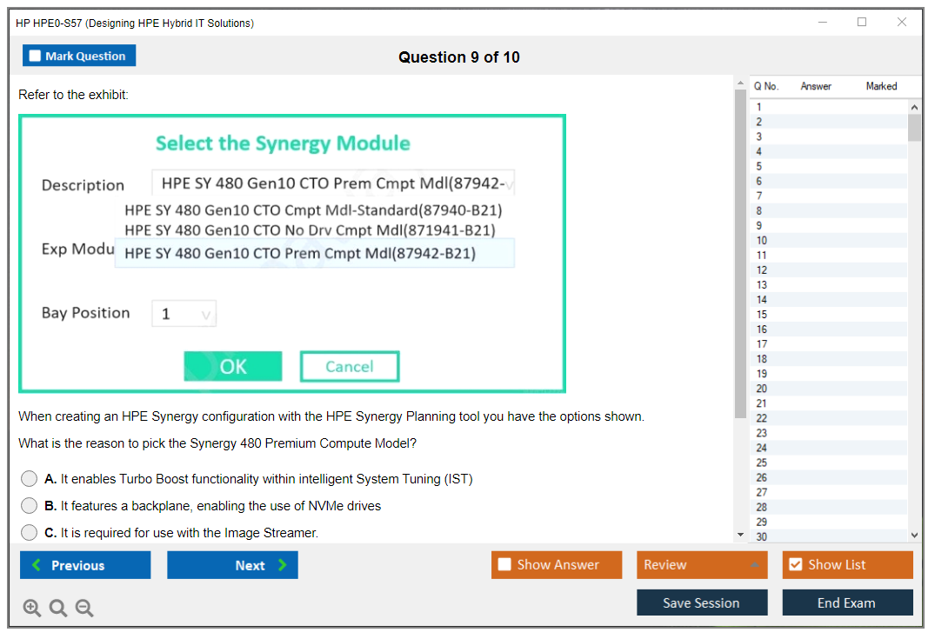Go to the Next question
The image size is (935, 639).
[232, 565]
